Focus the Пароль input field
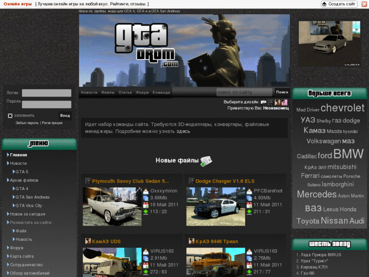 (x=47, y=104)
